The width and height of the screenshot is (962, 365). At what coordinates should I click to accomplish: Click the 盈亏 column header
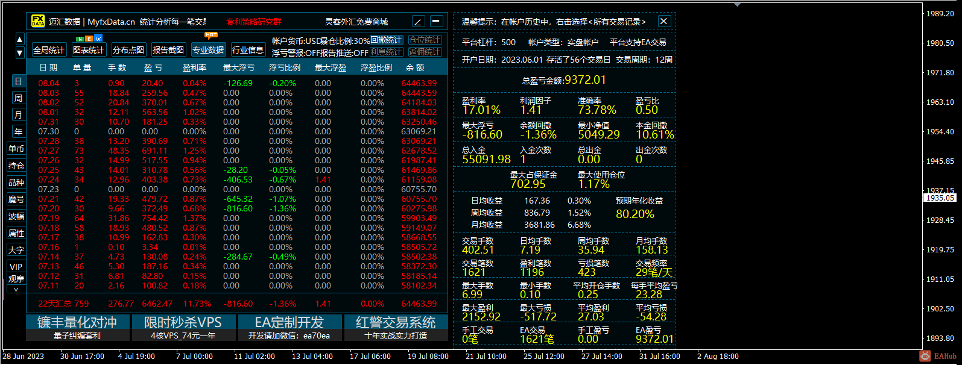[153, 67]
